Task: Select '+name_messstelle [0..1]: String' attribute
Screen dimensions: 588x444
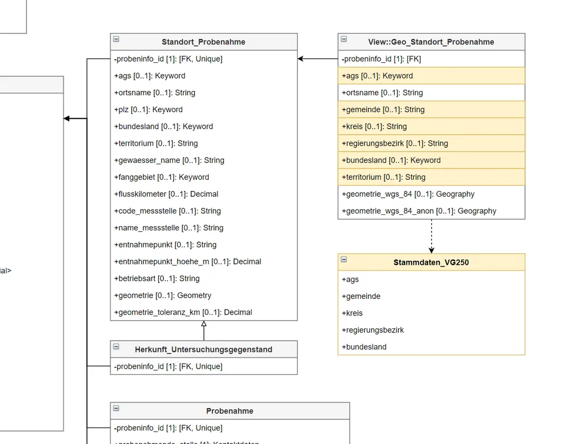Action: (203, 227)
